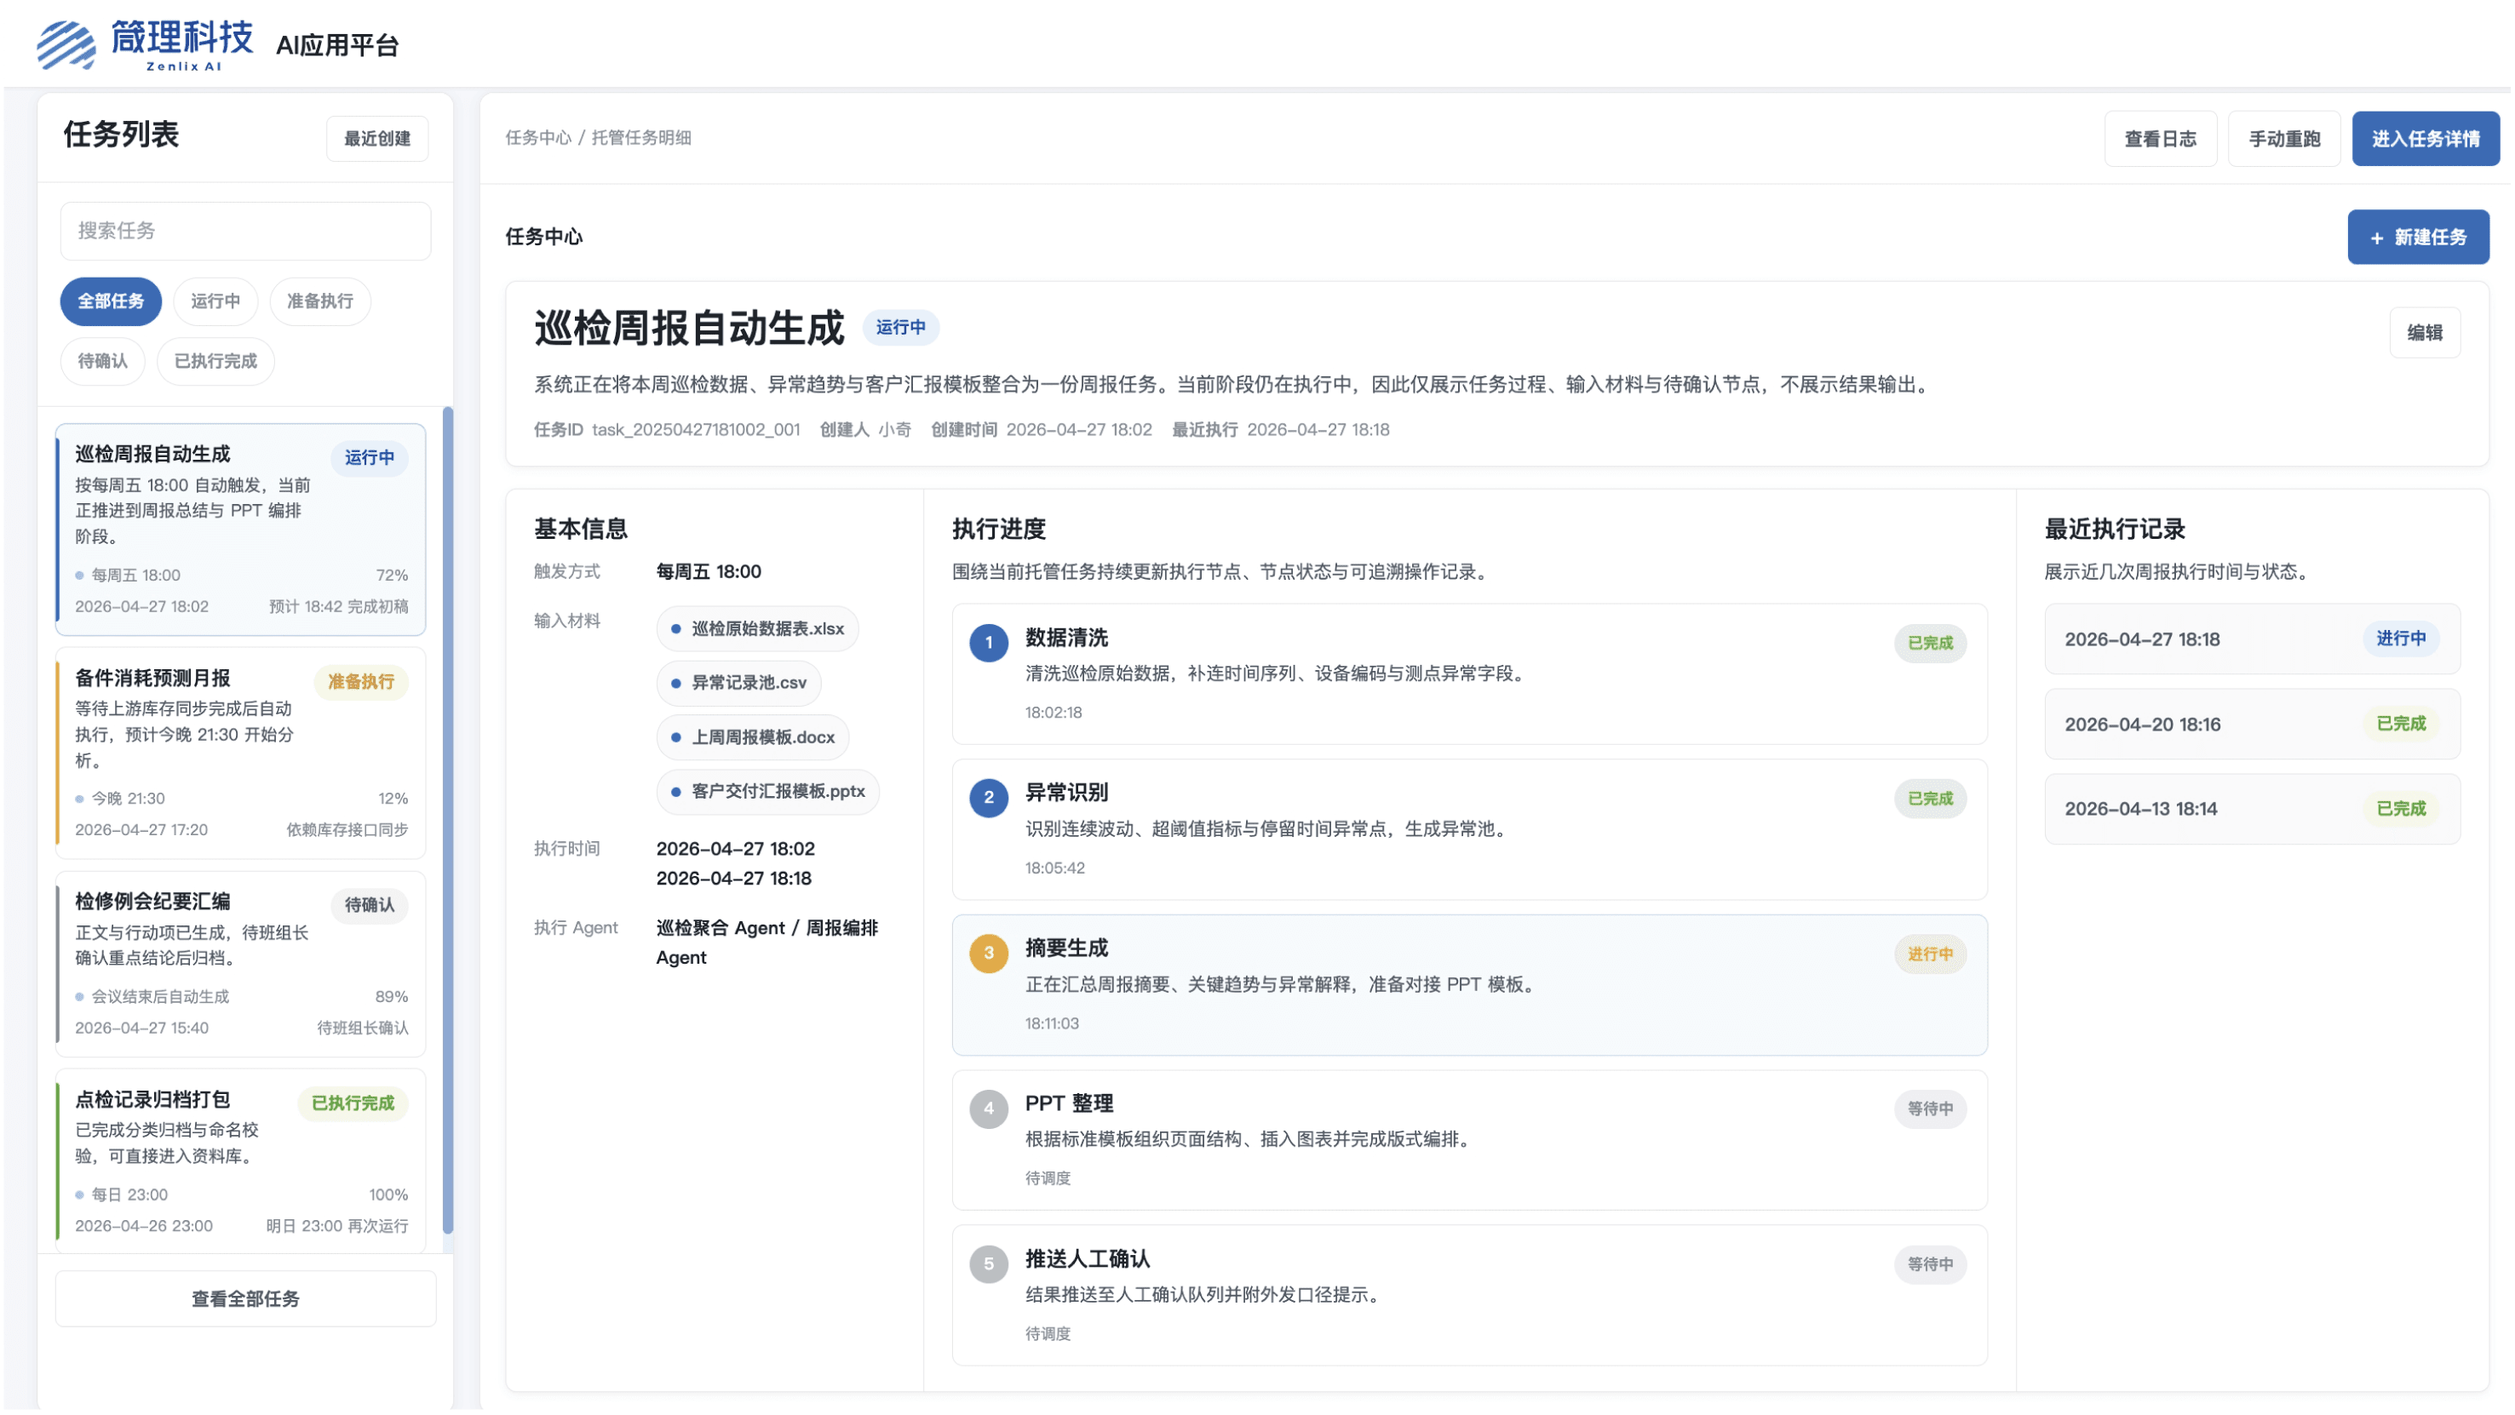
Task: Open execution record 2026-04-20 18:16
Action: pyautogui.click(x=2253, y=724)
